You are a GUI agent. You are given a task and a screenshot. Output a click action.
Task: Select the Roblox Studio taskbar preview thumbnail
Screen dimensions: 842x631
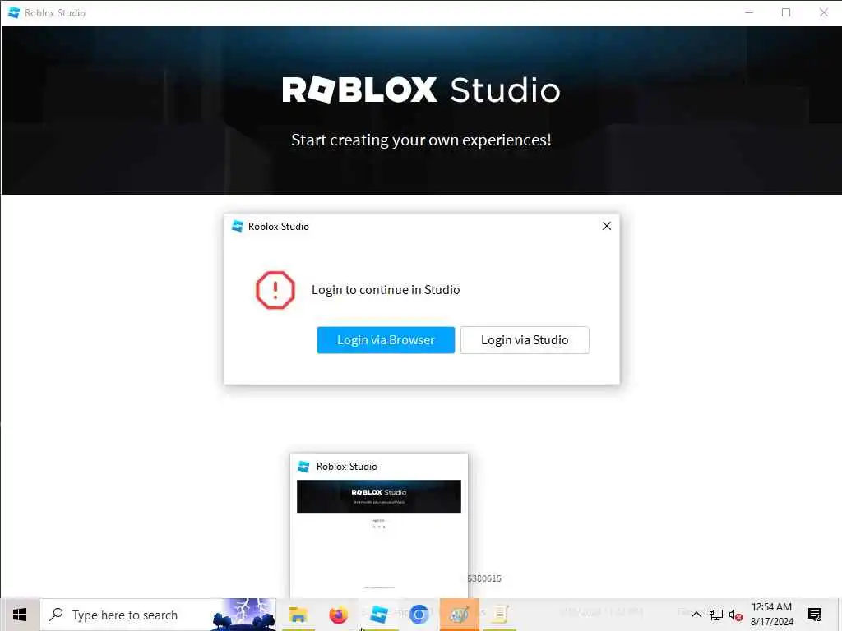(x=378, y=526)
